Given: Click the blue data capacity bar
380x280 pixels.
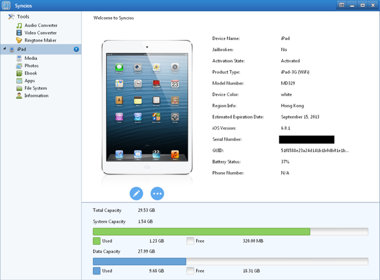Looking at the screenshot, I should coord(139,261).
